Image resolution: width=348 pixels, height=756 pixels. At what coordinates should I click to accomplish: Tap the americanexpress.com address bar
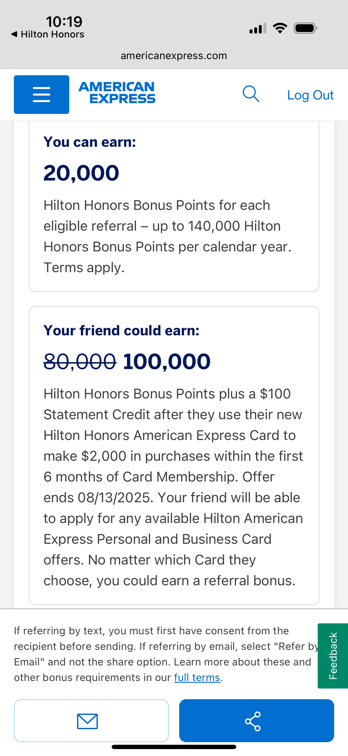(x=174, y=56)
